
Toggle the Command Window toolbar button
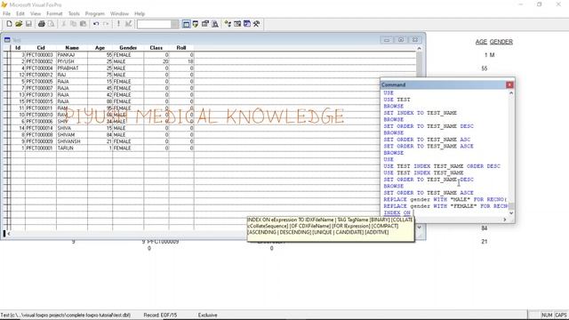(186, 24)
